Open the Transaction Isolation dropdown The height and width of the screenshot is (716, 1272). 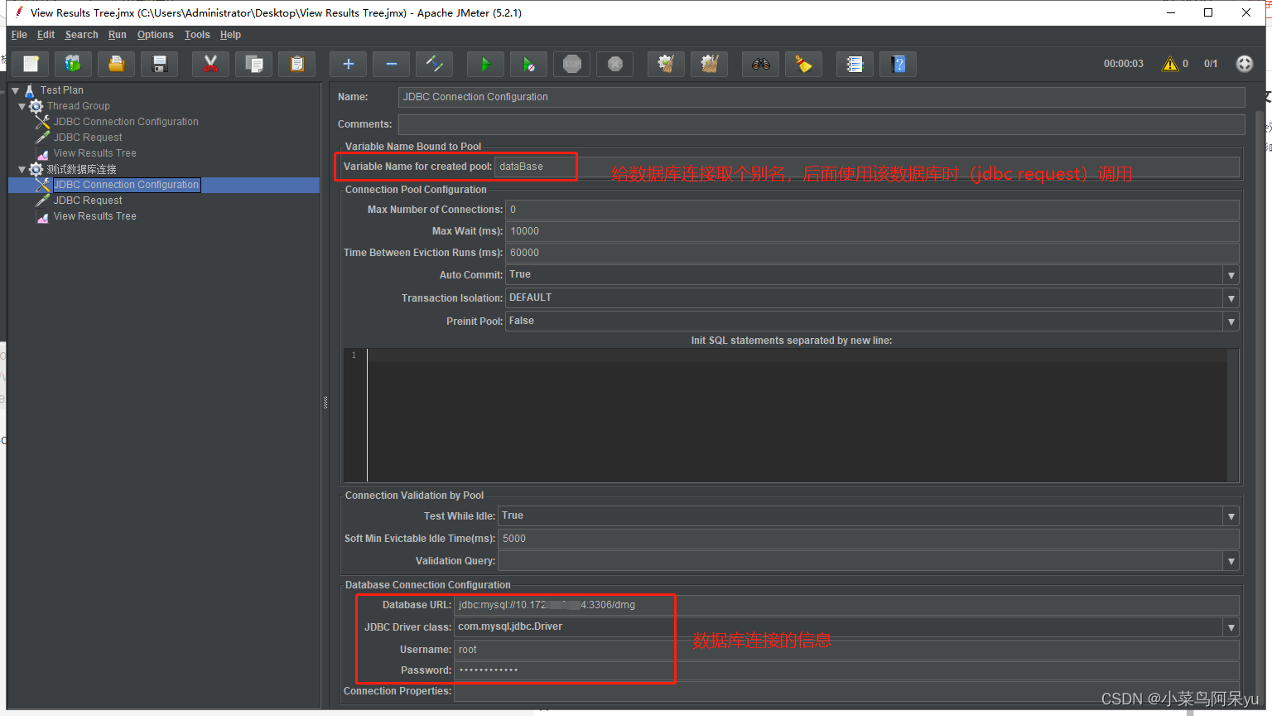pos(1231,298)
